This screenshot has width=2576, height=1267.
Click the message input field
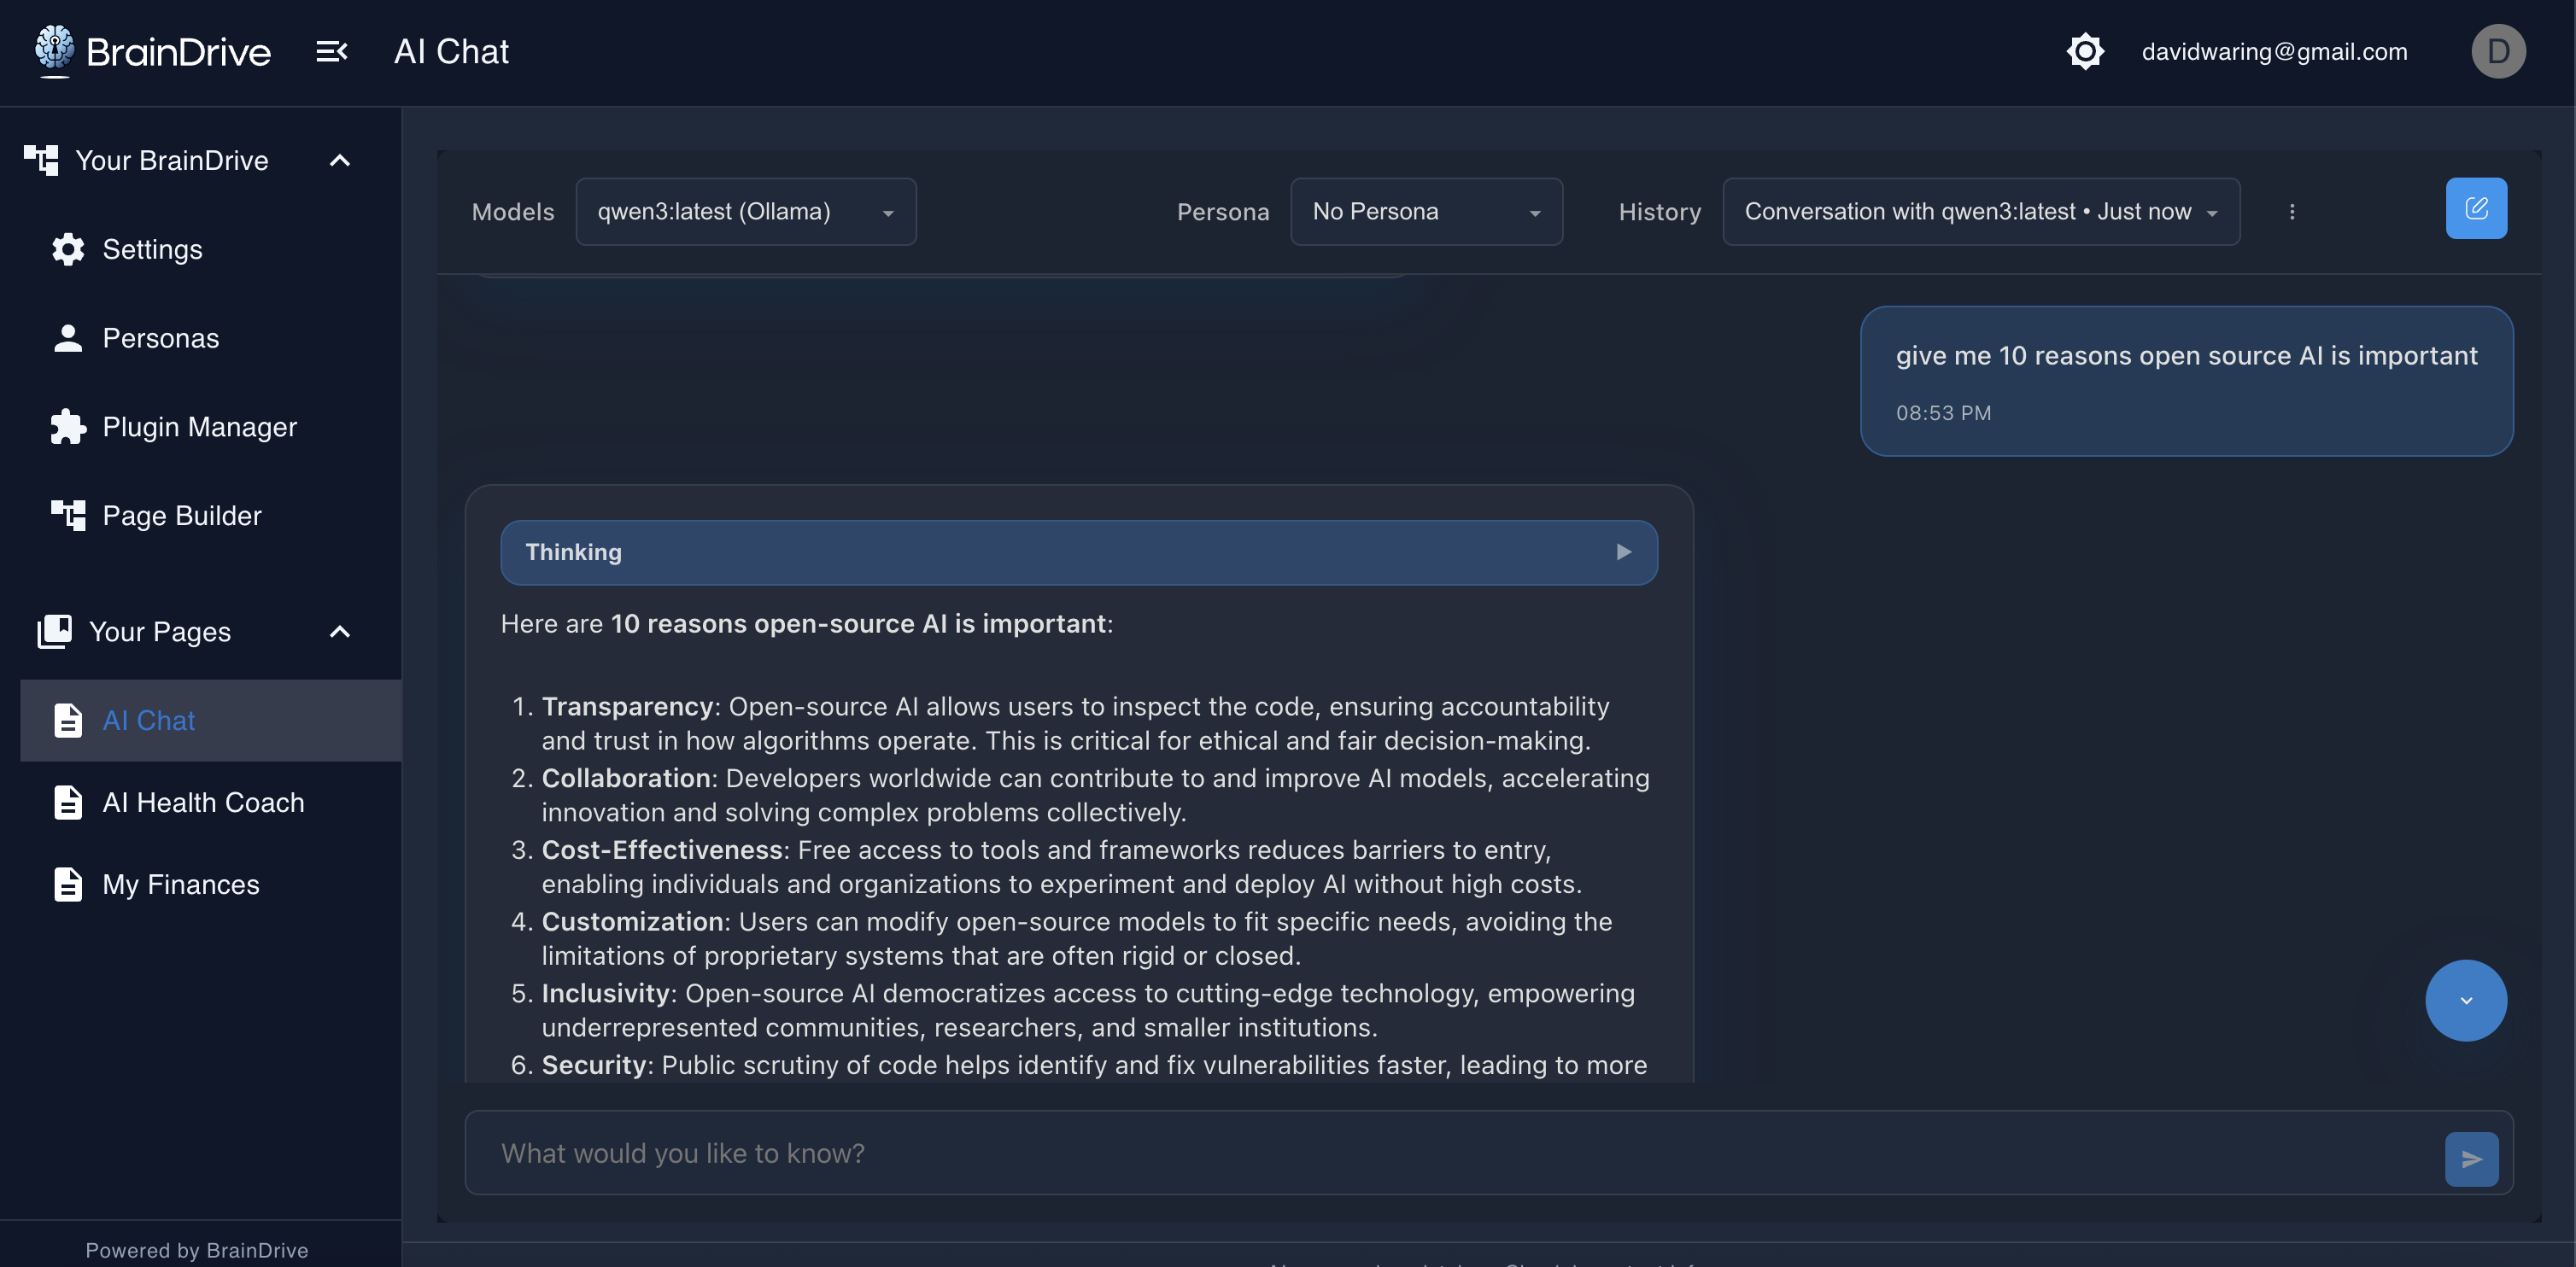1450,1153
